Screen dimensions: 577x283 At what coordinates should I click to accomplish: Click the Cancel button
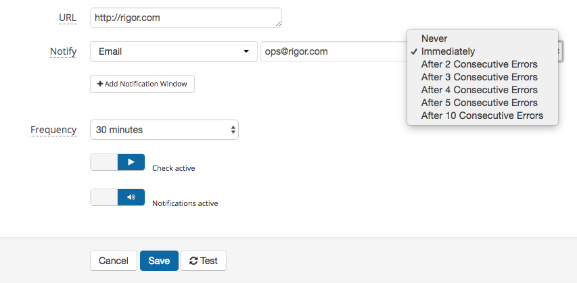[x=114, y=261]
